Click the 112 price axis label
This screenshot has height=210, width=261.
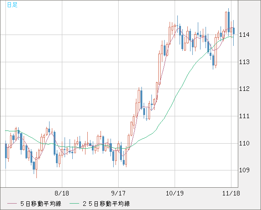(x=244, y=89)
